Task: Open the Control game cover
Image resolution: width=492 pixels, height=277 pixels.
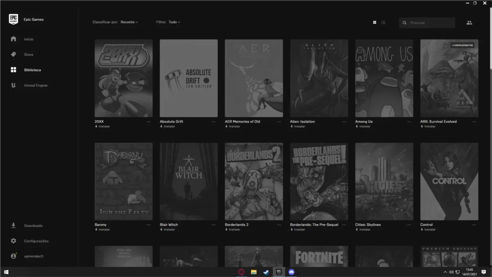Action: coord(449,181)
